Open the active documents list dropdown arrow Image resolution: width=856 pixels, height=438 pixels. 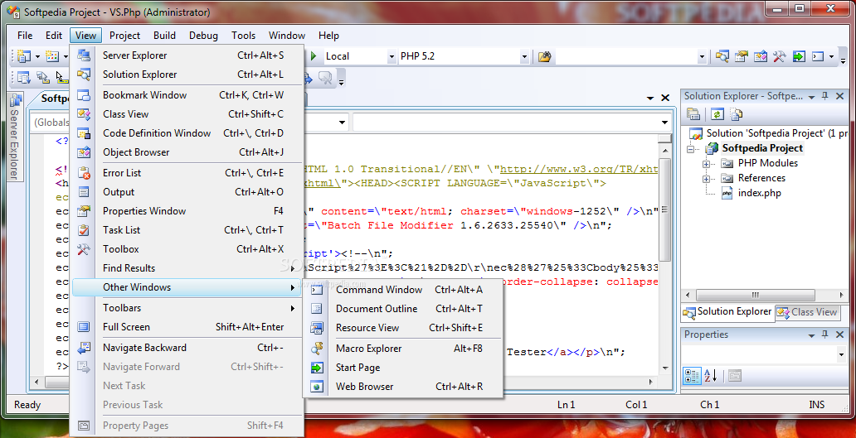click(x=650, y=98)
